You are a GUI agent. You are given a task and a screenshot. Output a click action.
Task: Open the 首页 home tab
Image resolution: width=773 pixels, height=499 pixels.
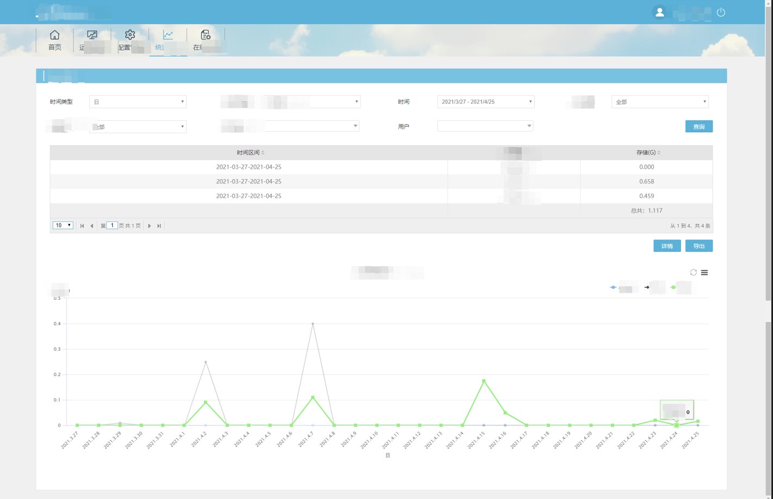tap(54, 40)
